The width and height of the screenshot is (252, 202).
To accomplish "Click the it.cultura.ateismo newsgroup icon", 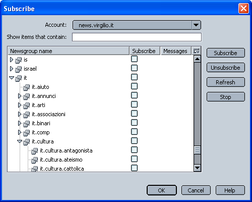I will point(34,160).
